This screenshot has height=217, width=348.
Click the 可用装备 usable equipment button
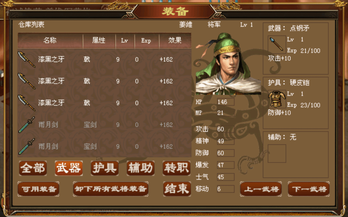pos(38,189)
